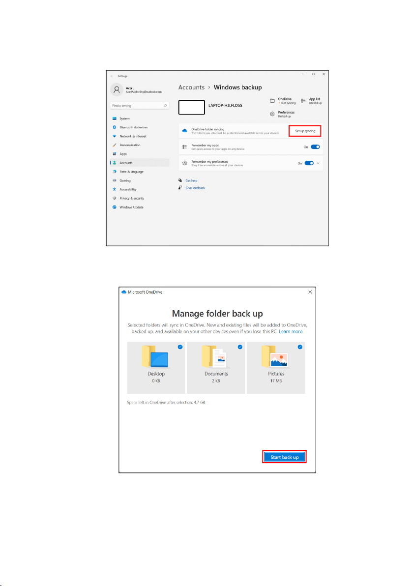The width and height of the screenshot is (413, 586).
Task: Click 'Space left in OneDrive after selection' text
Action: pos(166,403)
